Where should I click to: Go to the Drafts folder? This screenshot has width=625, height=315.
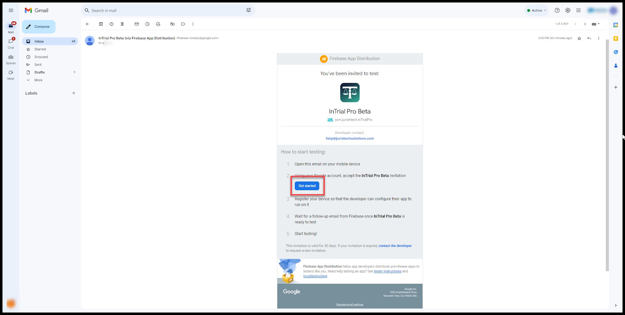point(39,72)
